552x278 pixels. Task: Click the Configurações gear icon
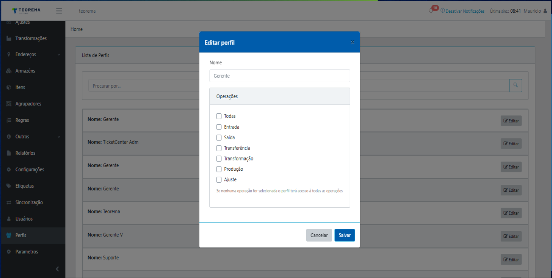pos(9,170)
